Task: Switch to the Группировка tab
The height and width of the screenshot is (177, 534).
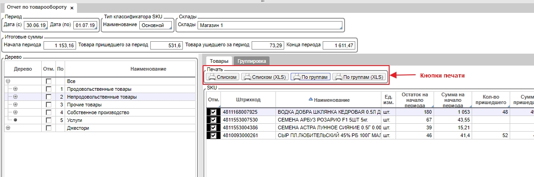Action: (252, 61)
